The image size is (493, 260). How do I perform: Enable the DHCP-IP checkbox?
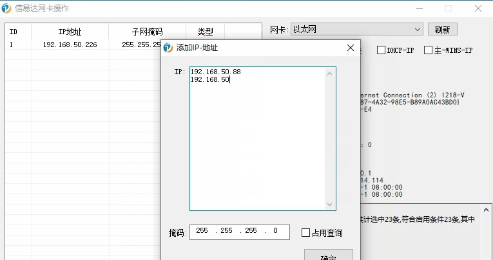point(381,50)
